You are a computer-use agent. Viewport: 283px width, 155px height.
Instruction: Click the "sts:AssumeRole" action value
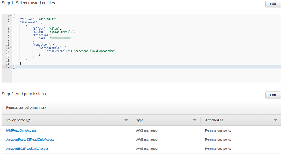coord(61,32)
